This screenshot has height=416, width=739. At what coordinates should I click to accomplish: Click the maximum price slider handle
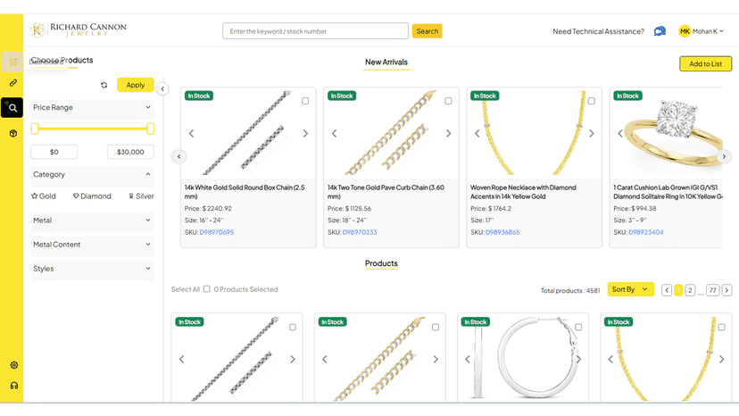(150, 129)
